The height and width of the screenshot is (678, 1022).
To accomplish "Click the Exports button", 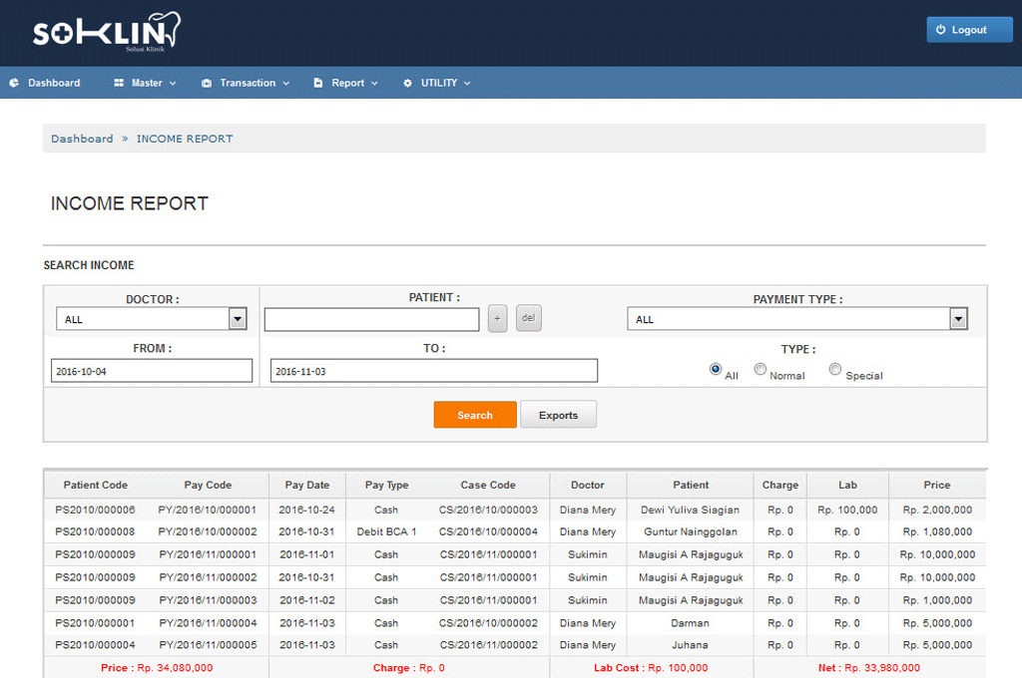I will tap(558, 415).
